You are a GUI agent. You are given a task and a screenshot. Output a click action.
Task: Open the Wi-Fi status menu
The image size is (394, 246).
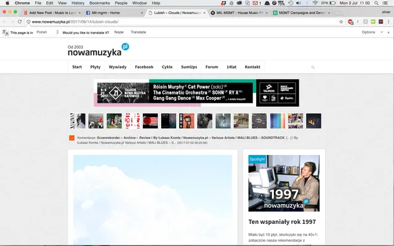coord(315,3)
